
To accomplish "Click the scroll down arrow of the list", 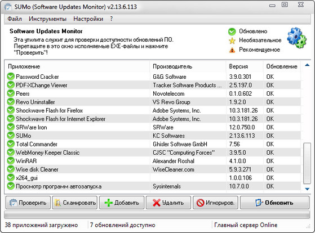I will (307, 189).
